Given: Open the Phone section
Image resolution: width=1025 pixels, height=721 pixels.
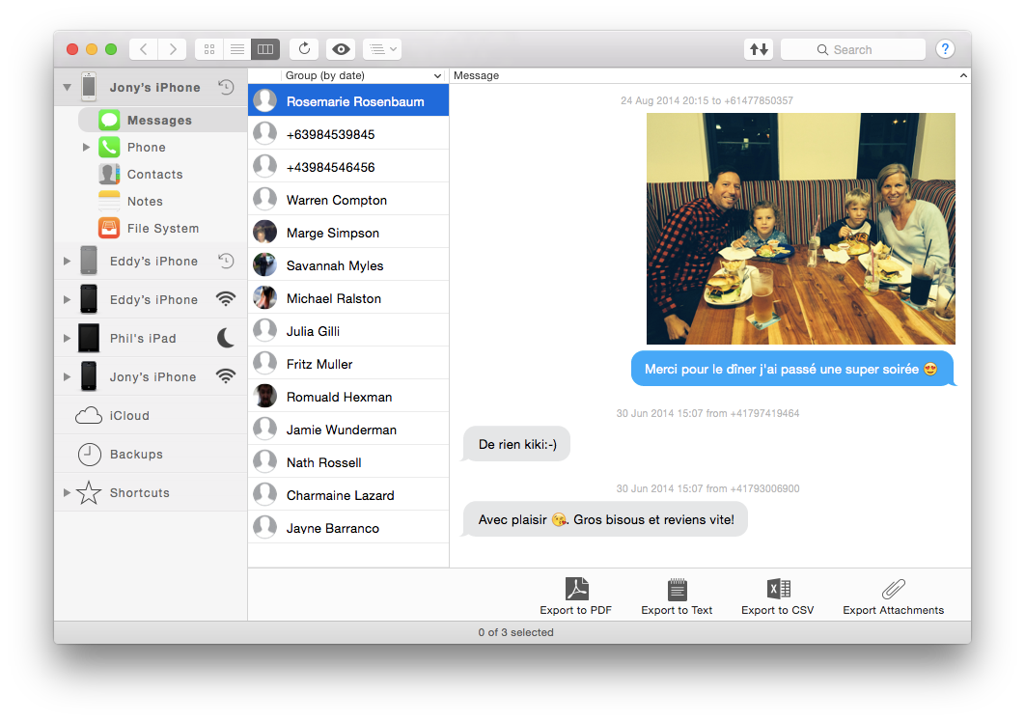Looking at the screenshot, I should point(147,147).
